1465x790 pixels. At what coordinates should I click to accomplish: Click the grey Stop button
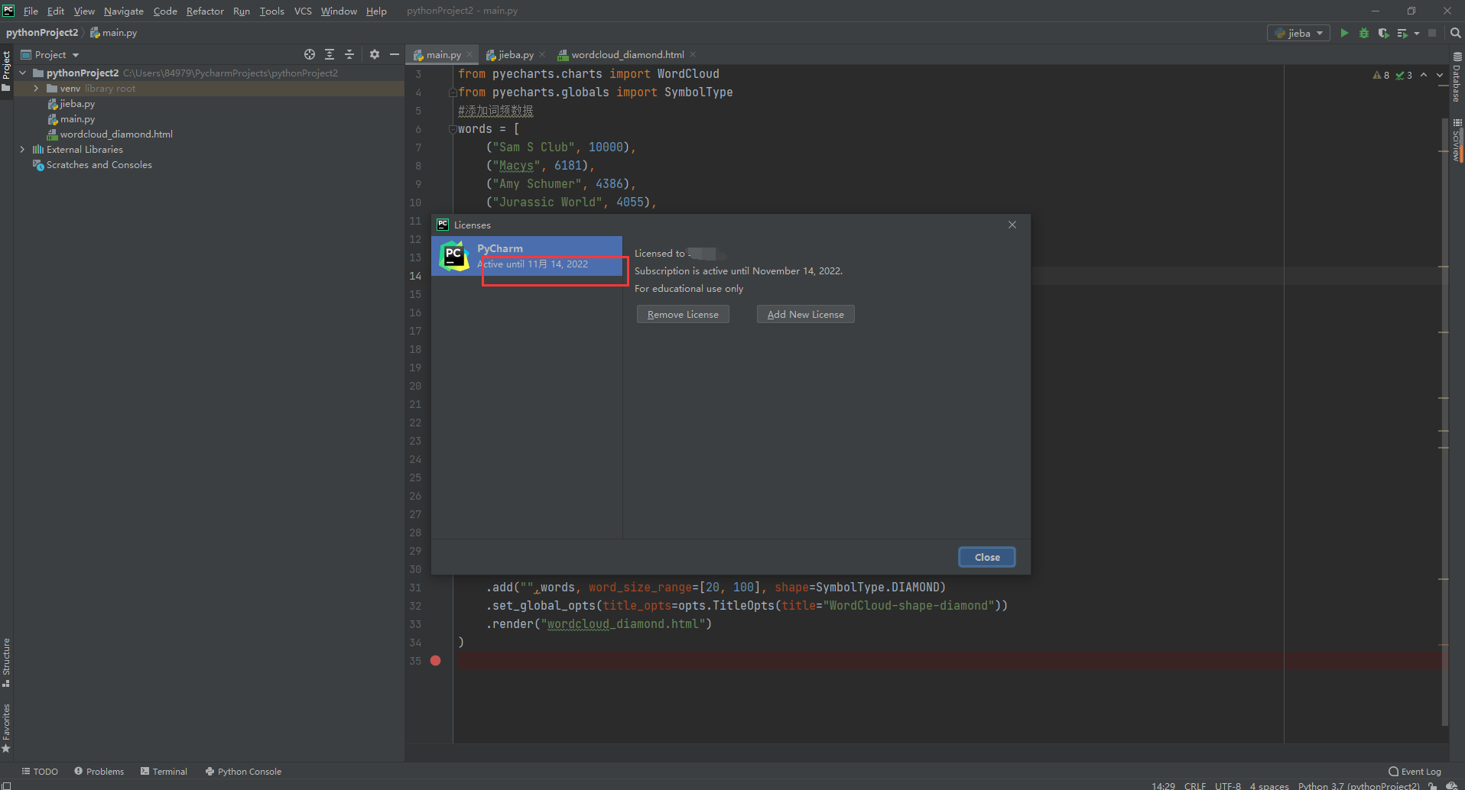(1432, 33)
